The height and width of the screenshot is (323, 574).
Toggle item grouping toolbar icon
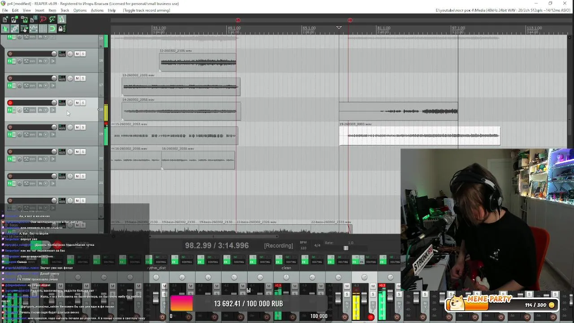pos(14,29)
